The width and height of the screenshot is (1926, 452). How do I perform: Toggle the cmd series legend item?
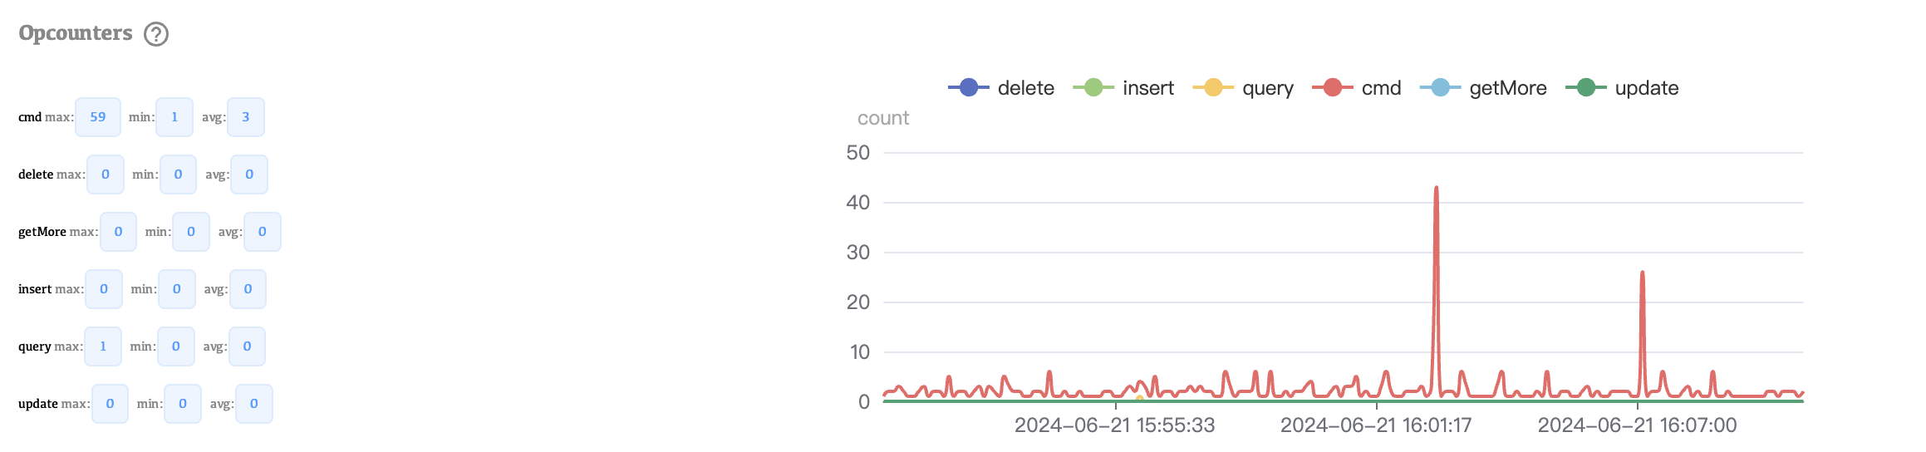(x=1357, y=88)
